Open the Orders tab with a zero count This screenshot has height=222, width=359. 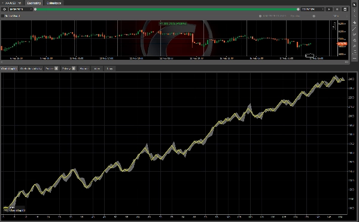pyautogui.click(x=68, y=68)
